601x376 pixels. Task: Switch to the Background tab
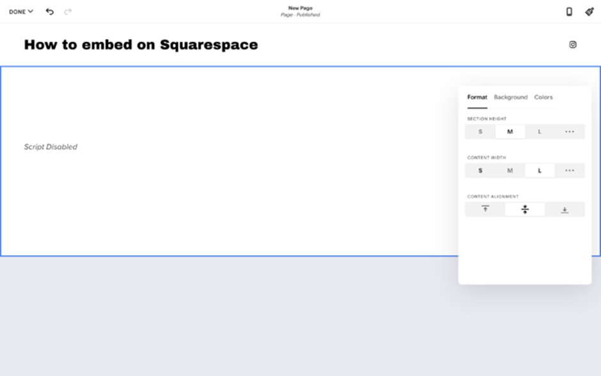pyautogui.click(x=511, y=97)
